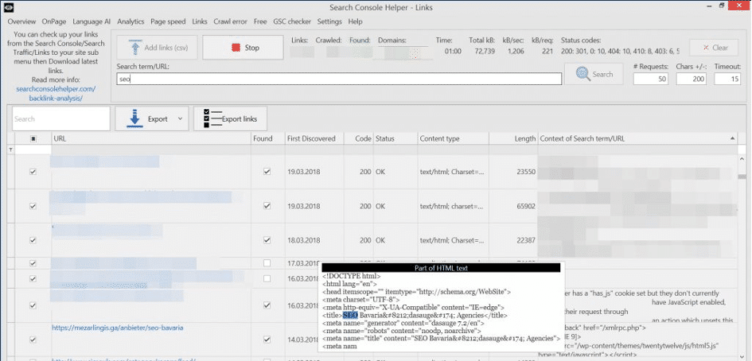This screenshot has width=752, height=361.
Task: Open the Page speed menu
Action: [168, 21]
